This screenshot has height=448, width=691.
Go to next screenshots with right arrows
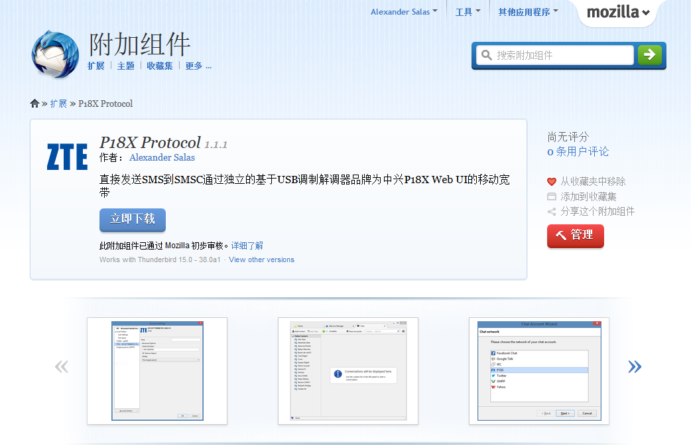[635, 366]
